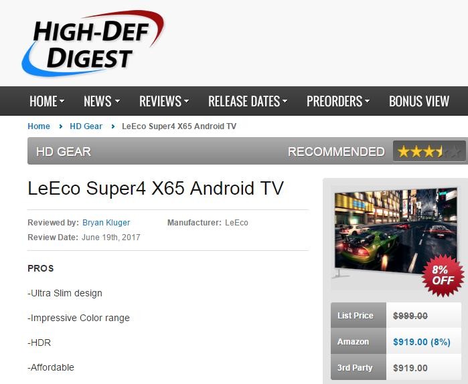Screen dimensions: 468x384
Task: Click the breadcrumb arrow after Home
Action: [x=60, y=126]
